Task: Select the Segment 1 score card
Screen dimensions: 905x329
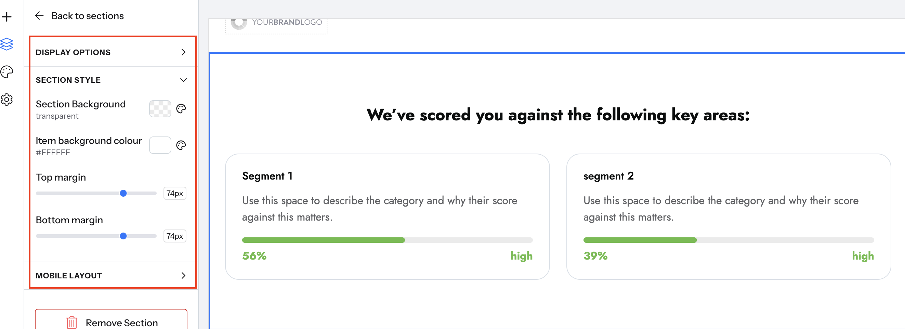Action: coord(387,216)
